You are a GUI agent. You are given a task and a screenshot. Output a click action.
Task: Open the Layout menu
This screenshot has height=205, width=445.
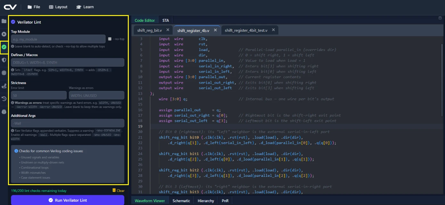(x=58, y=7)
